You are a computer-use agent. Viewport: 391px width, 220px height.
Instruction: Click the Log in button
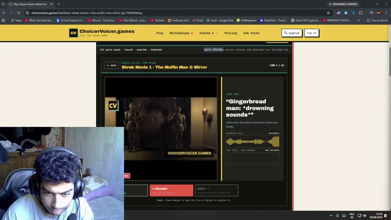tap(312, 33)
